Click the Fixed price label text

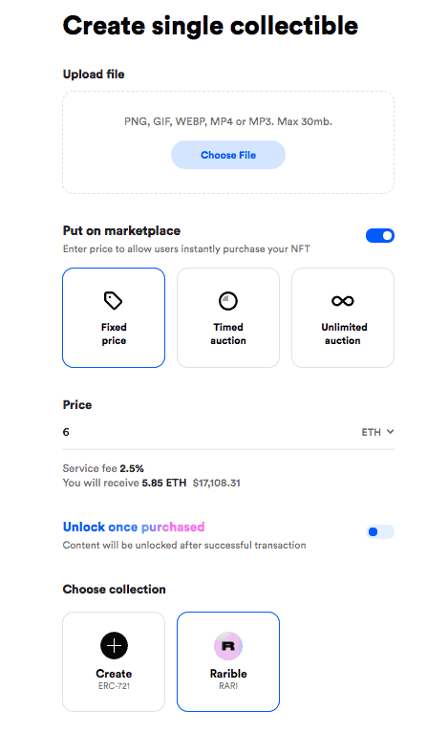point(114,334)
